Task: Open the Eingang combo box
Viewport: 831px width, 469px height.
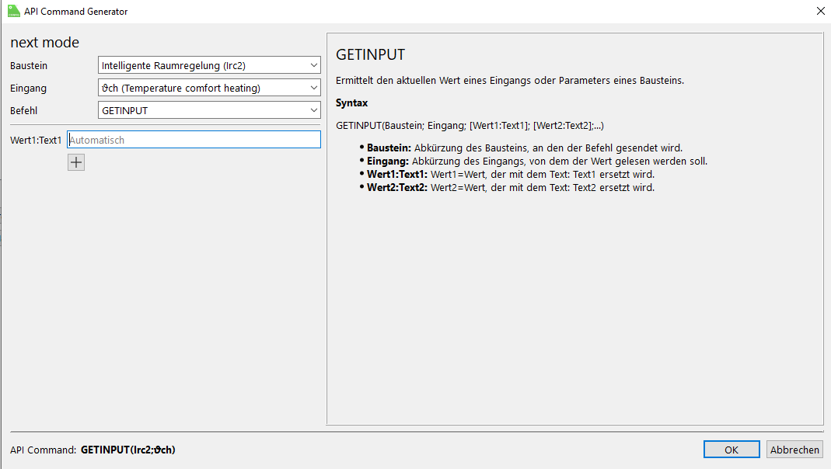Action: (x=209, y=88)
